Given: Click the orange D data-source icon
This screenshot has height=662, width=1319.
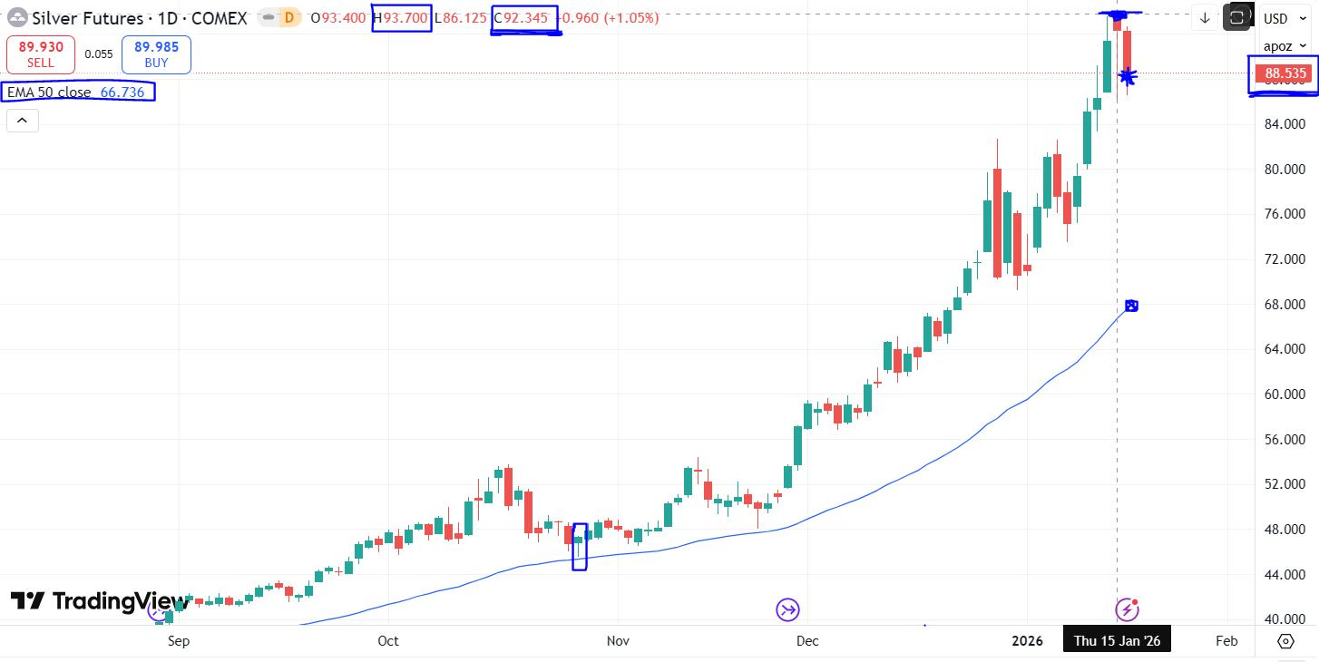Looking at the screenshot, I should tap(288, 17).
